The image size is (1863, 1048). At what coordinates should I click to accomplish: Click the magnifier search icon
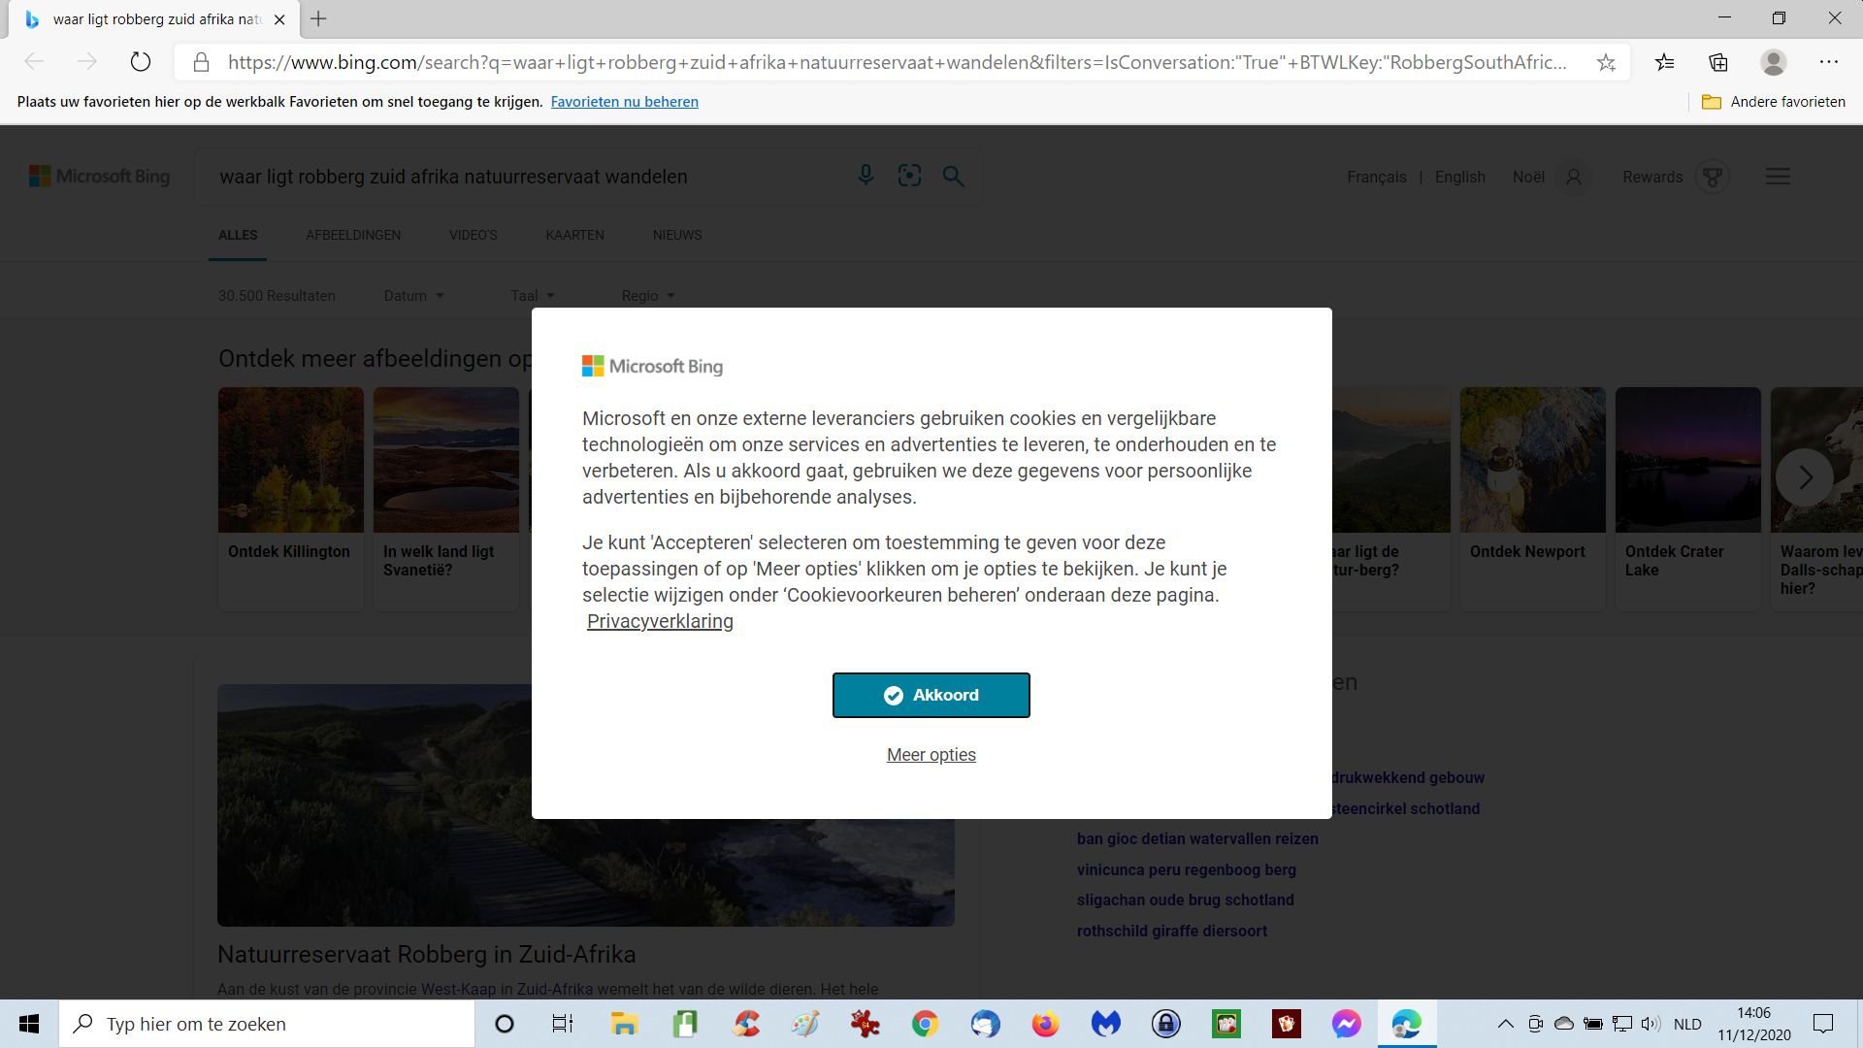coord(953,176)
